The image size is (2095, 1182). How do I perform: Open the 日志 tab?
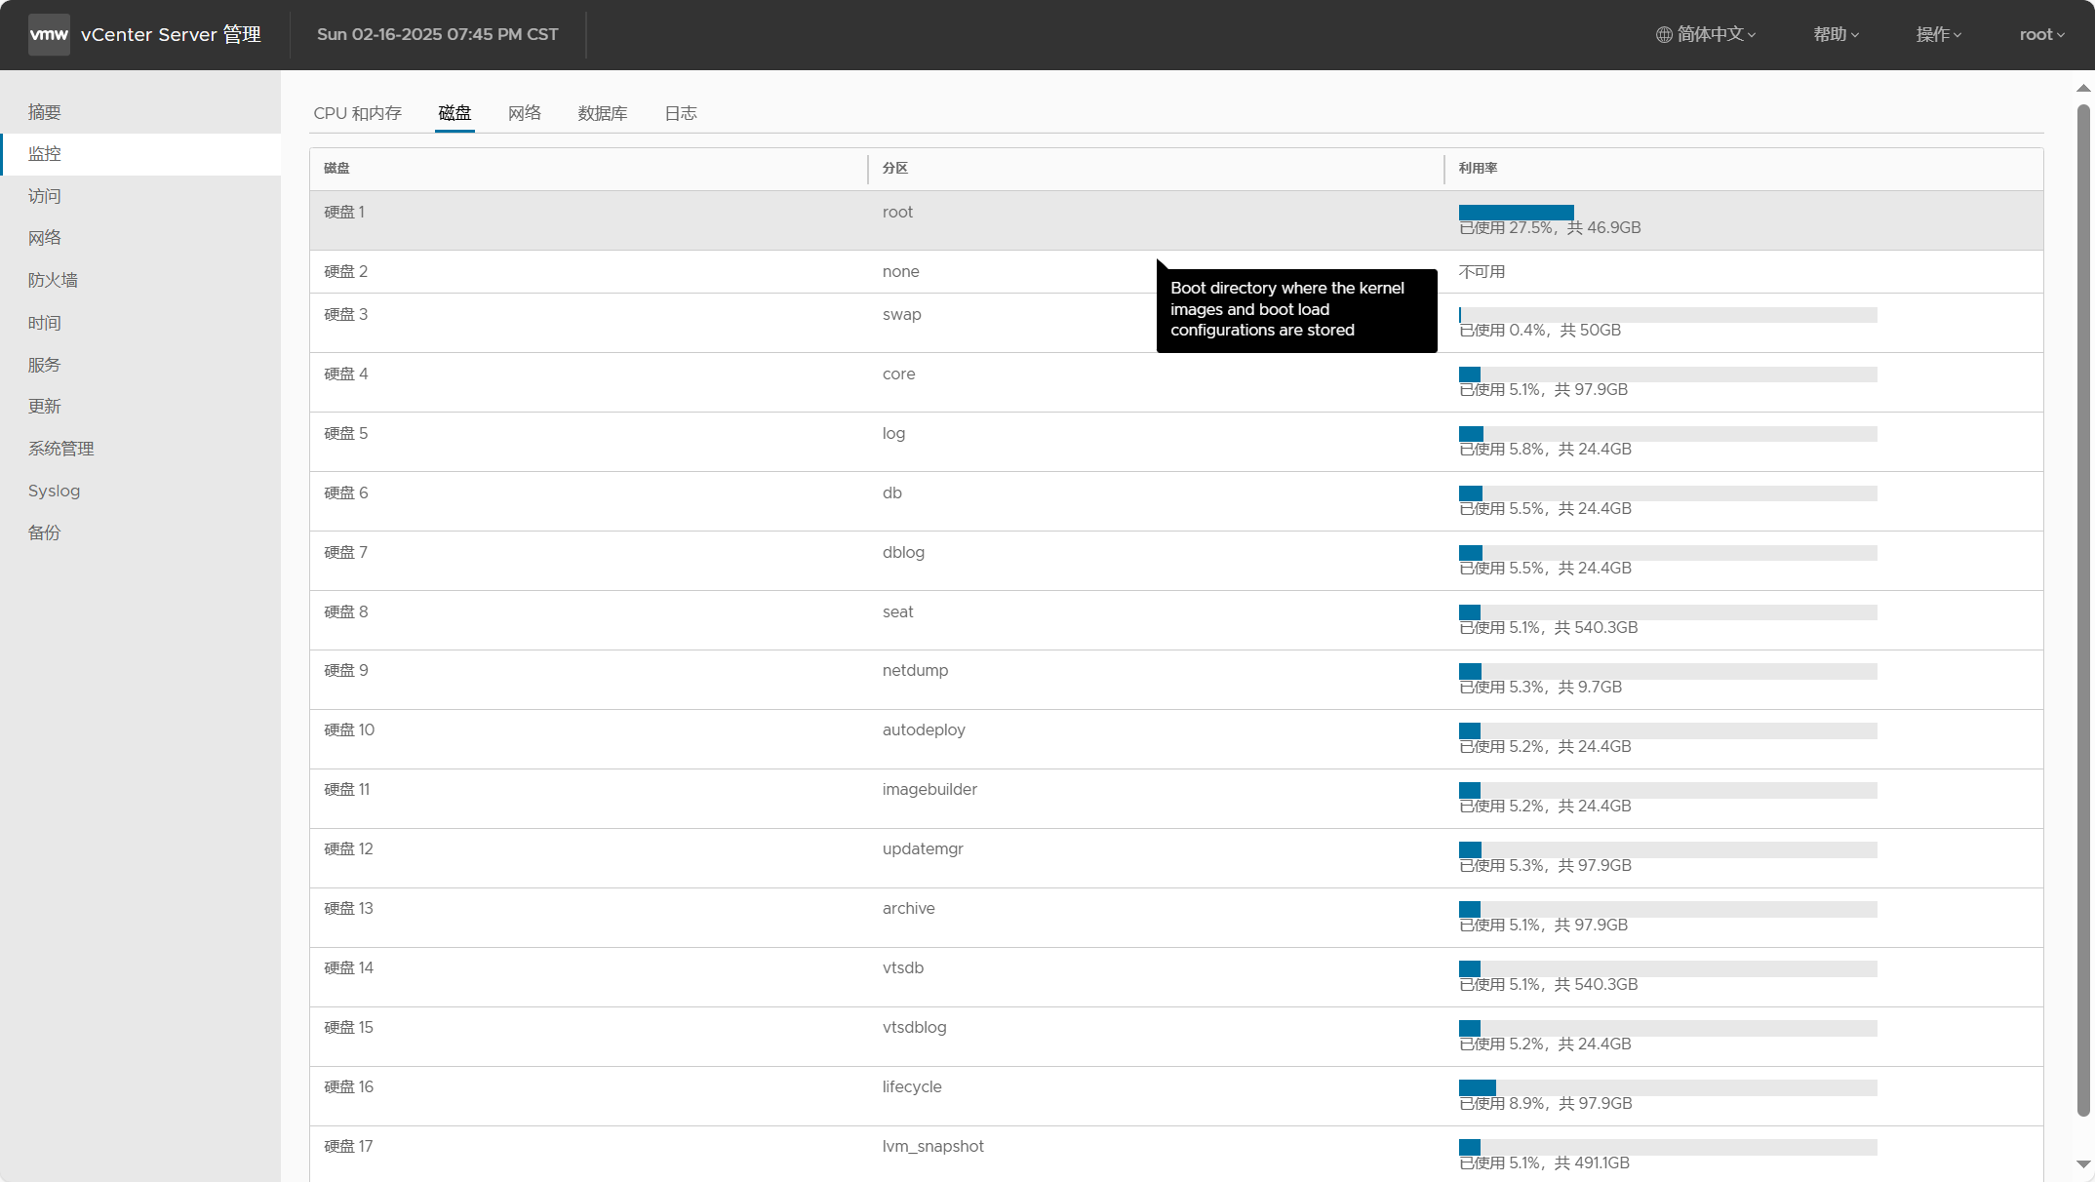pyautogui.click(x=681, y=113)
